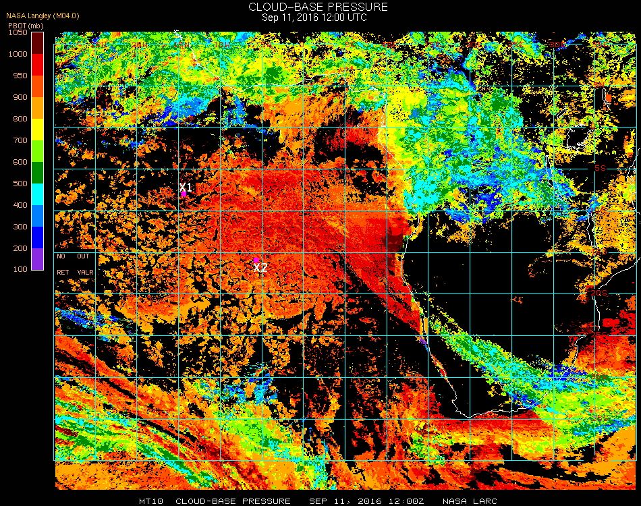Pick the bright red legend swatch between 1000 and 950
The image size is (641, 506).
click(x=38, y=65)
